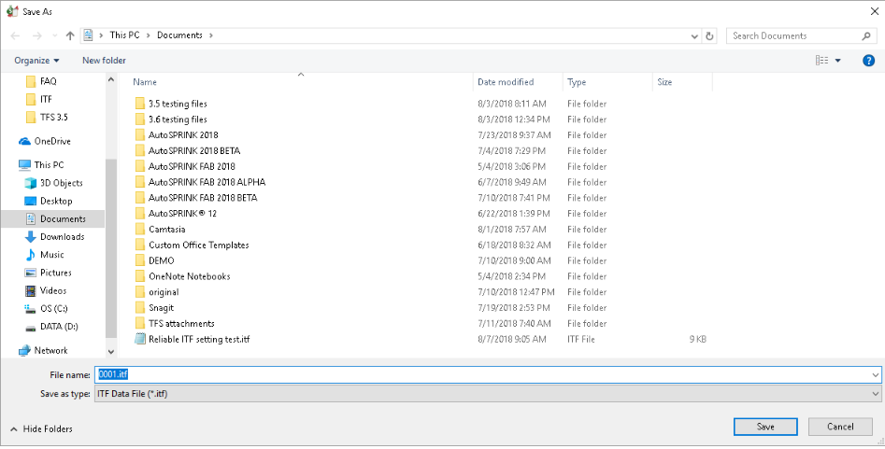The height and width of the screenshot is (449, 885).
Task: Collapse with Hide Folders
Action: (41, 429)
